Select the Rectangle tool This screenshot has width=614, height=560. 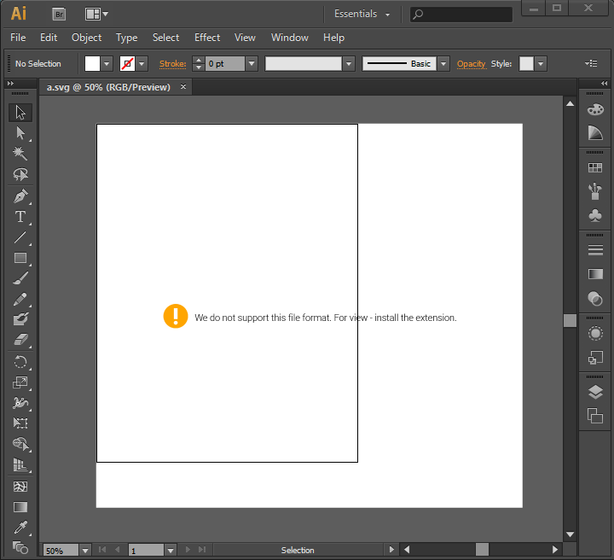pyautogui.click(x=20, y=258)
